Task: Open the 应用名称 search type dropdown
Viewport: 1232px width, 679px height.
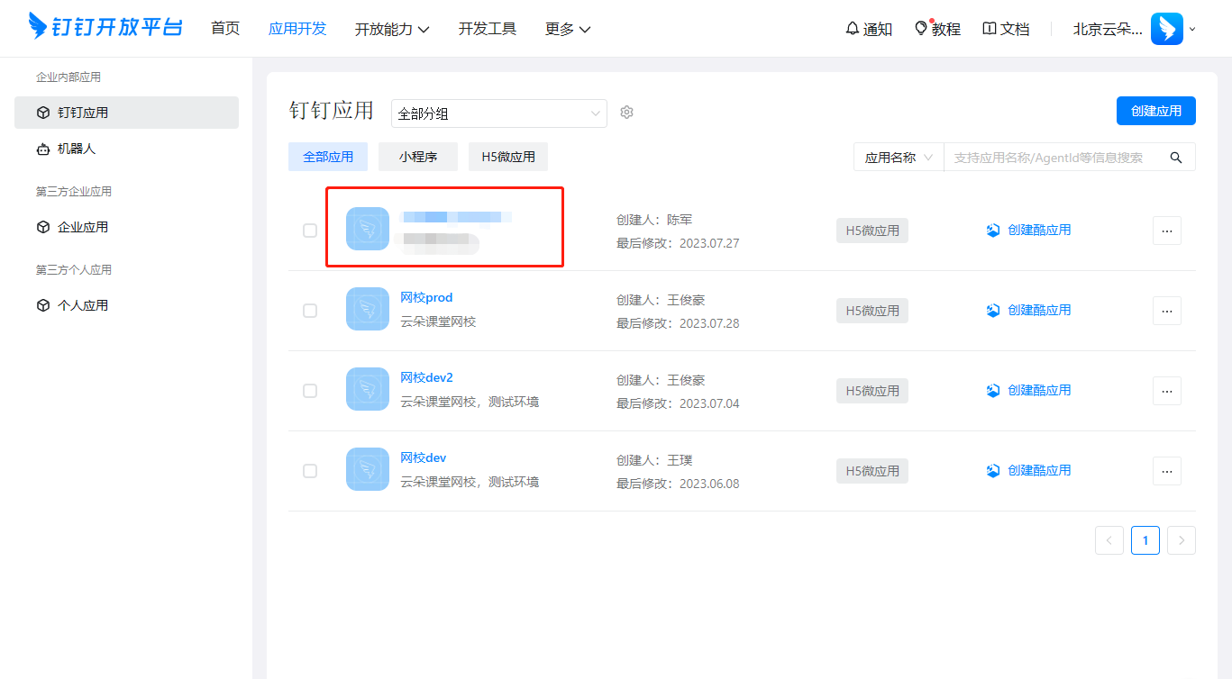Action: coord(898,158)
